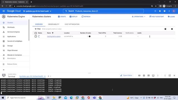
Task: Open Clusters in the sidebar
Action: coord(14,23)
